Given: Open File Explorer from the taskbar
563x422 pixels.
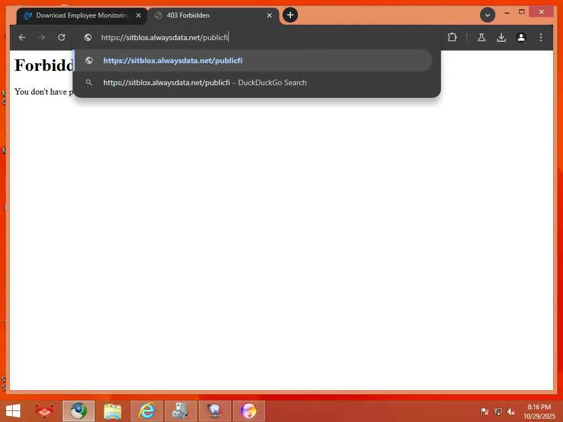Looking at the screenshot, I should coord(112,411).
